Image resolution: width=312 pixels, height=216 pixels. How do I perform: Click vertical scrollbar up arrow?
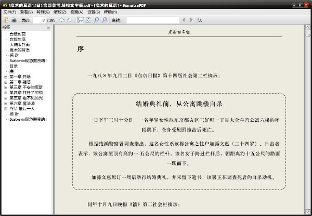tap(308, 27)
